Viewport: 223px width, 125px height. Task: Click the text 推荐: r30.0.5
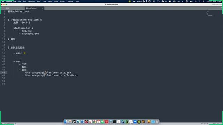[22, 23]
